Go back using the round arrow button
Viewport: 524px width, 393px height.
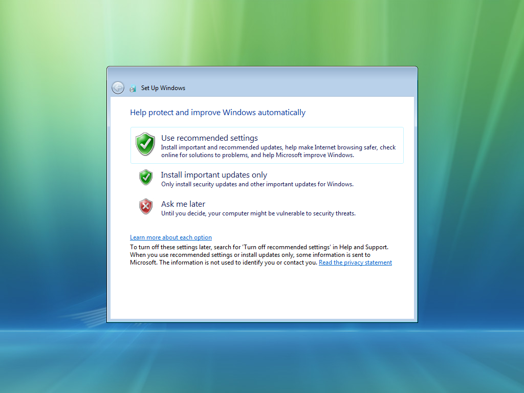[118, 88]
